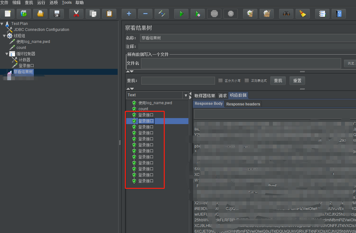Image resolution: width=356 pixels, height=233 pixels.
Task: Open the Text renderer dropdown
Action: [186, 95]
